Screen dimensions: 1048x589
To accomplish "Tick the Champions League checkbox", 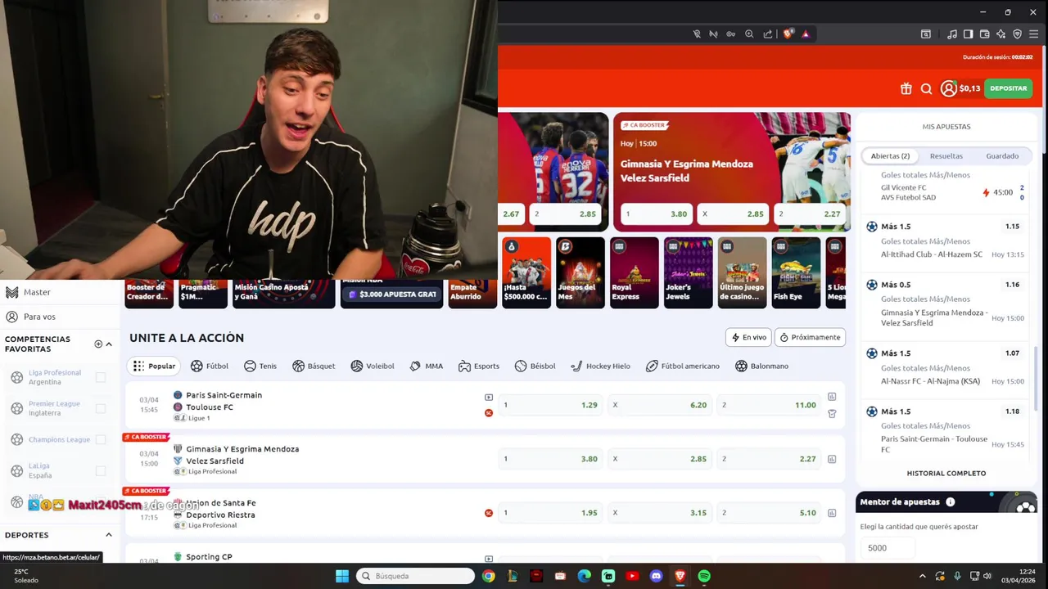I will 101,439.
